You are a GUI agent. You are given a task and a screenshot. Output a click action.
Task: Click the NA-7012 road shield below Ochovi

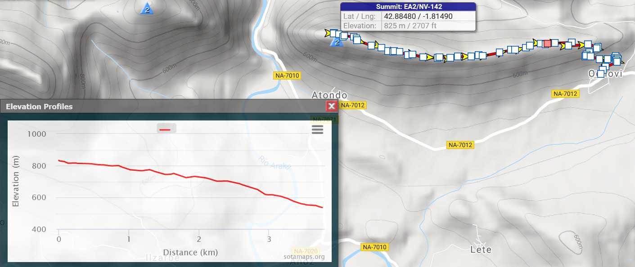pyautogui.click(x=565, y=93)
